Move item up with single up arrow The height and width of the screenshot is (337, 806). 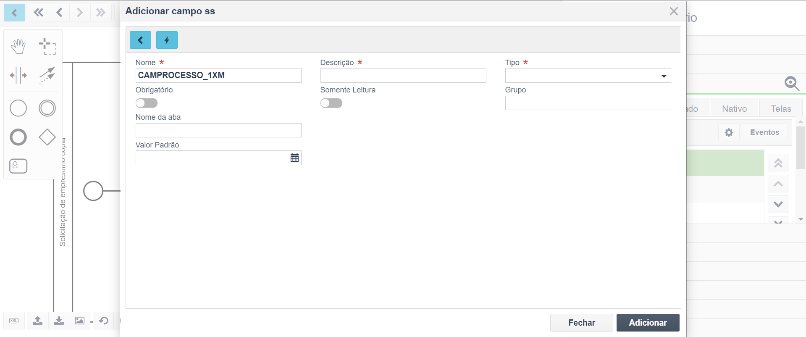[778, 184]
